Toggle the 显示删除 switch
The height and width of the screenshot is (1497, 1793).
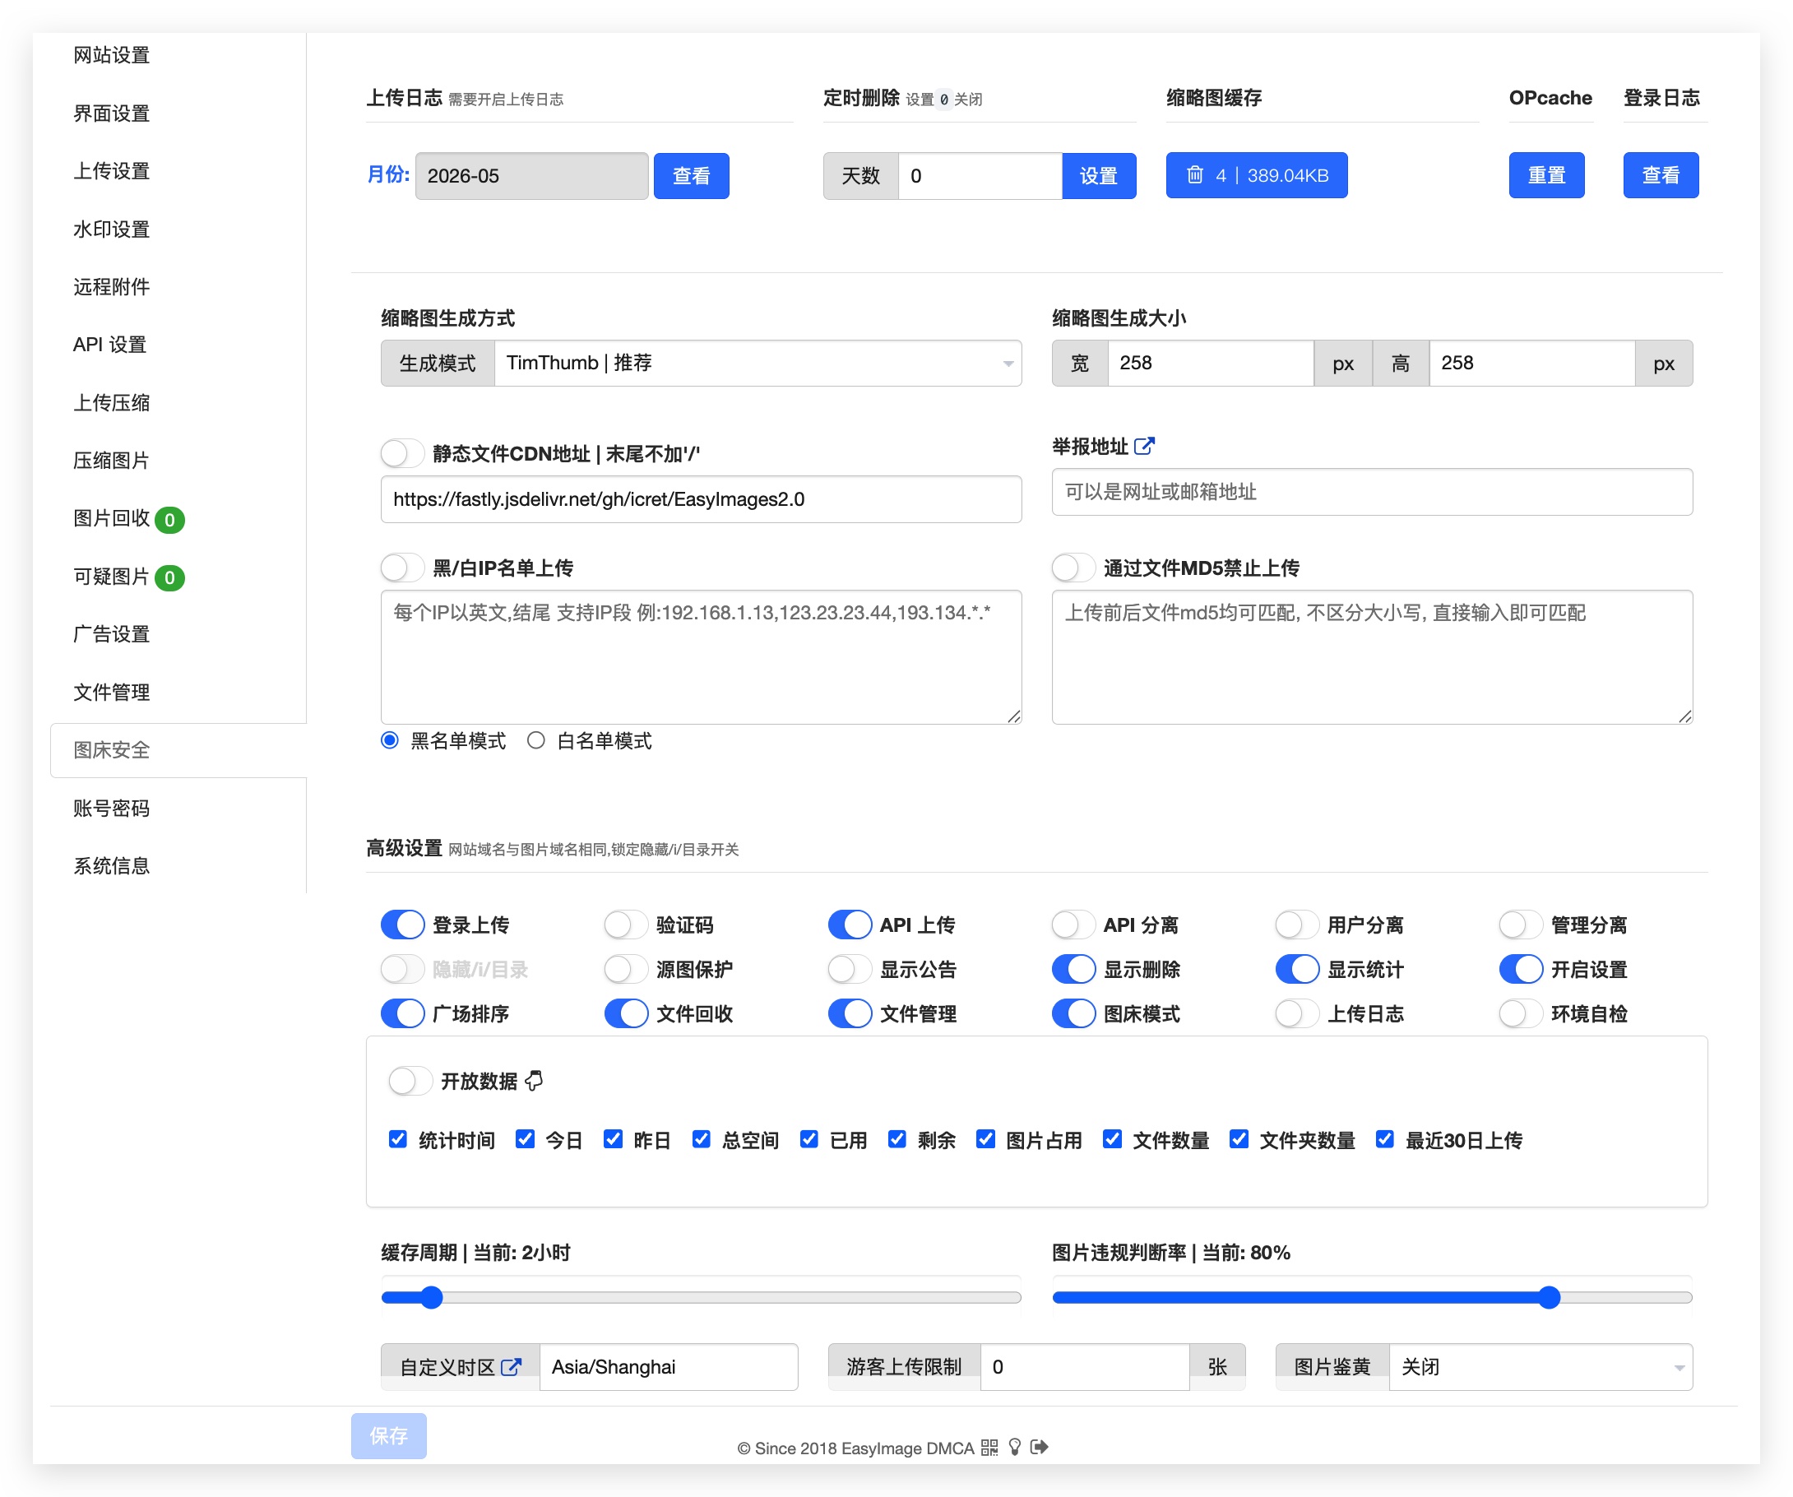(x=1073, y=968)
